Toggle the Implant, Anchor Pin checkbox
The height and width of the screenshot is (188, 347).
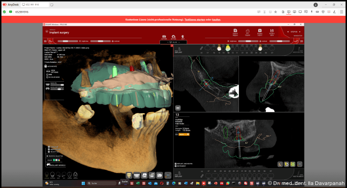tap(176, 163)
